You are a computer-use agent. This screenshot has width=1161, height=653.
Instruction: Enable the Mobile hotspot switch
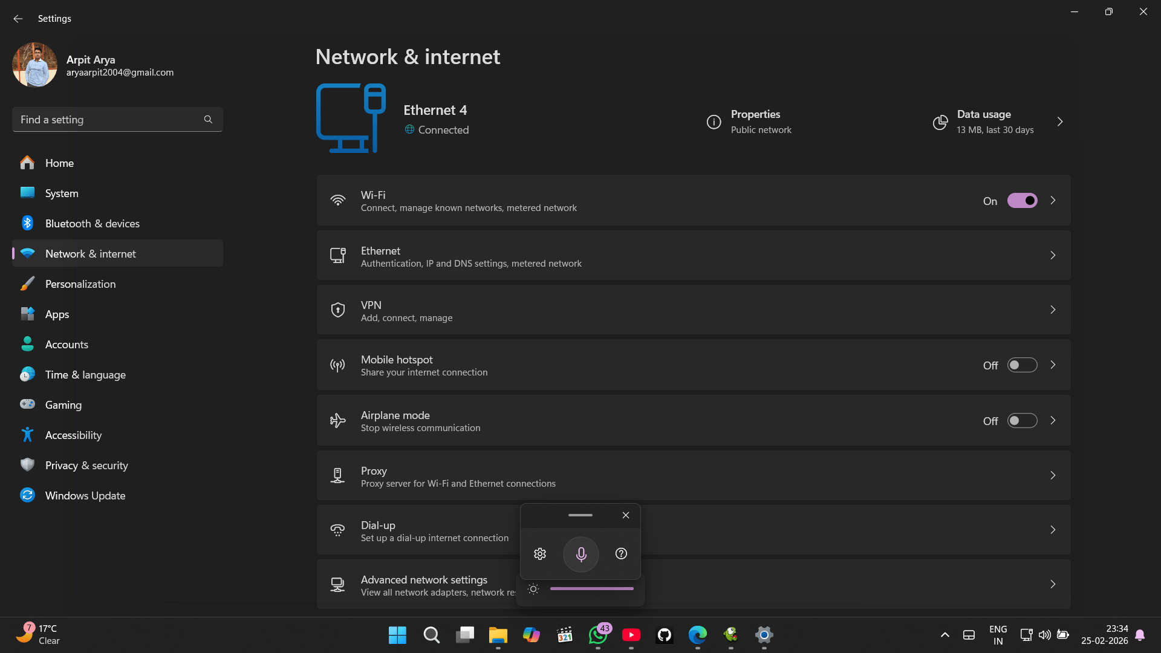(x=1022, y=365)
